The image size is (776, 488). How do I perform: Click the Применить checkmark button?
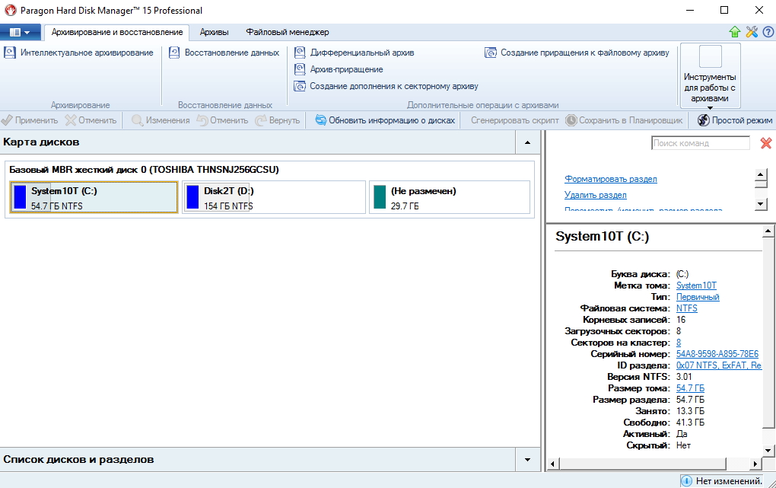coord(30,120)
